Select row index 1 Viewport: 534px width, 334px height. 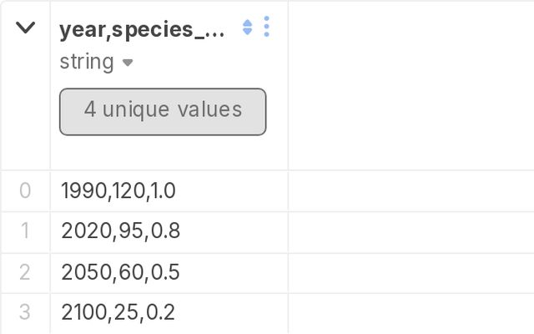click(x=25, y=231)
